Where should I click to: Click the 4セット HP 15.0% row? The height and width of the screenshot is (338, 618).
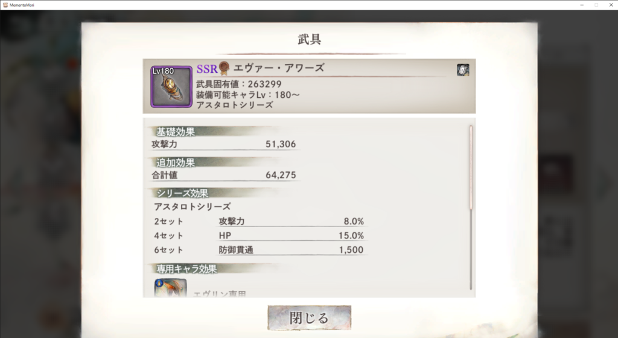(259, 235)
